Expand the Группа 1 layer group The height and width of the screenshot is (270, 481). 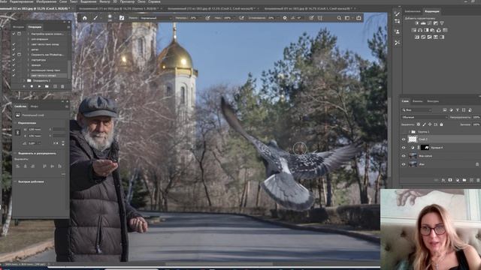click(409, 132)
